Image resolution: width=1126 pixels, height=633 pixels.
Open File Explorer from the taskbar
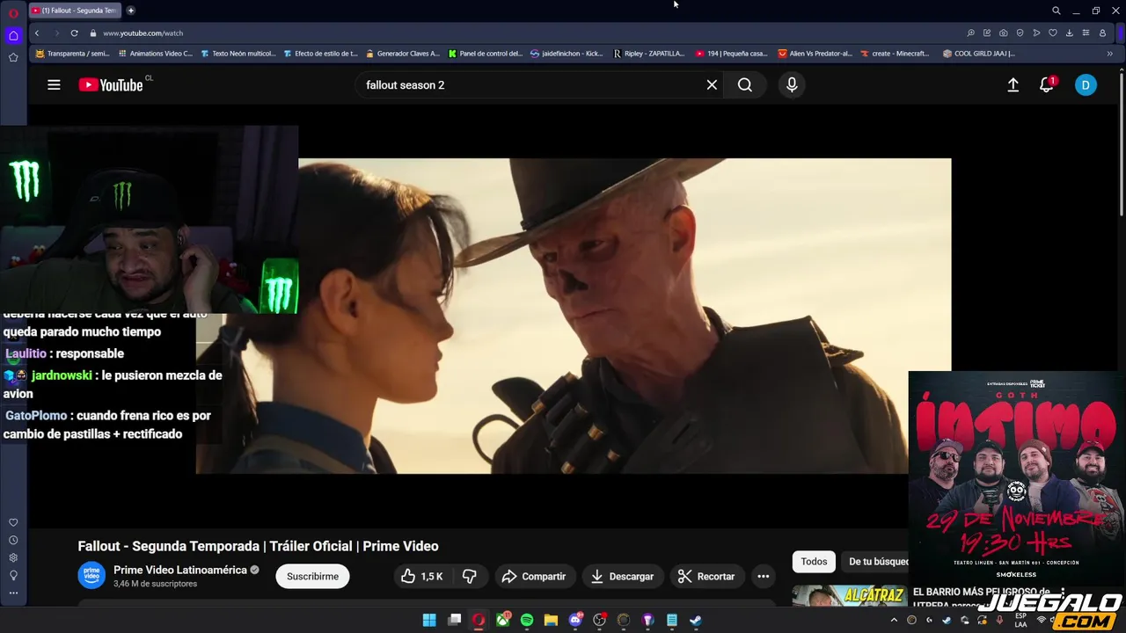pos(551,620)
